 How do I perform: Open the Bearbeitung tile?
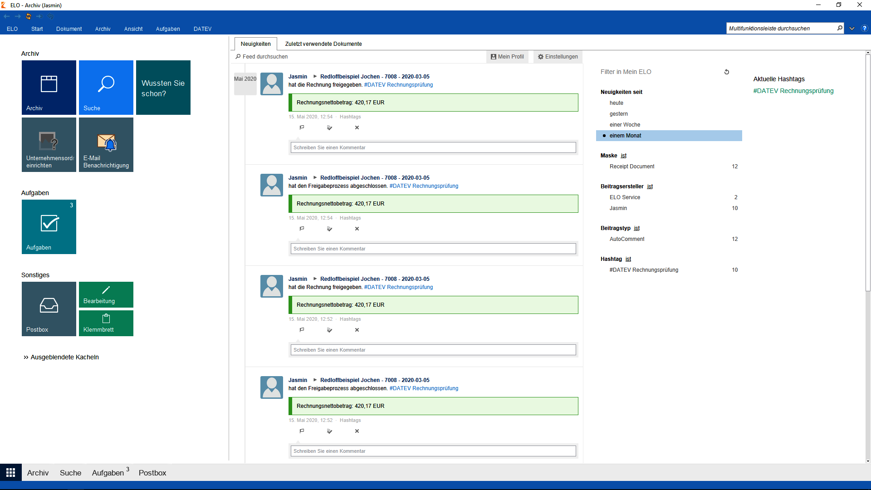coord(106,294)
